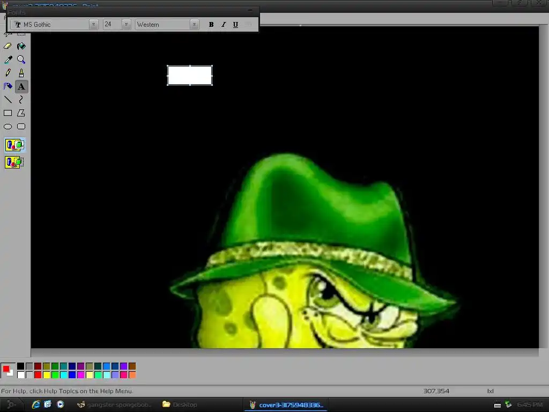Viewport: 549px width, 412px height.
Task: Select the Polygon tool
Action: tap(21, 113)
